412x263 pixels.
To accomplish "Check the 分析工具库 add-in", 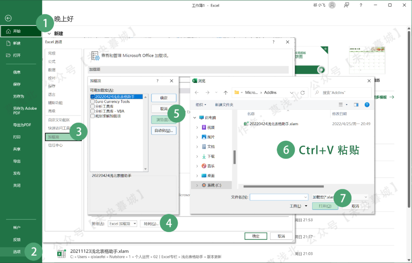I will pyautogui.click(x=92, y=106).
